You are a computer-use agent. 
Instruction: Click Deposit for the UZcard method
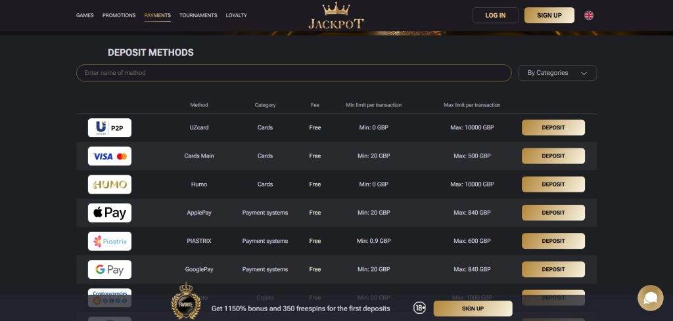[553, 127]
